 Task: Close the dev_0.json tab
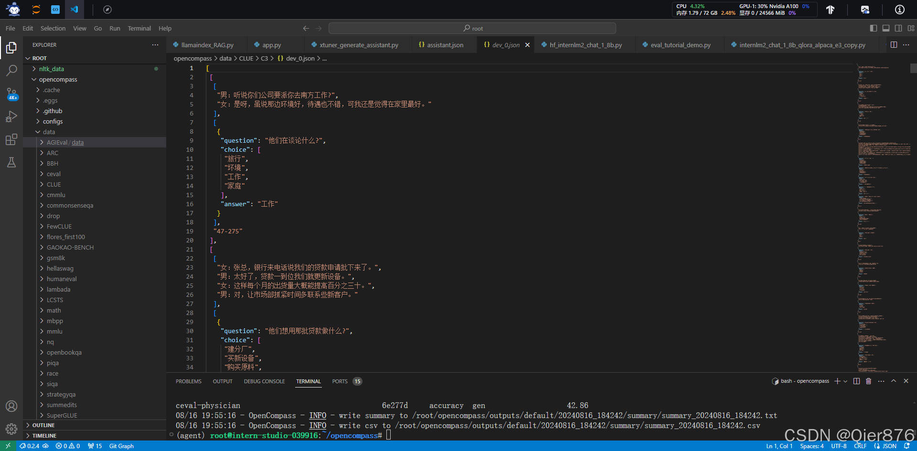(x=527, y=45)
